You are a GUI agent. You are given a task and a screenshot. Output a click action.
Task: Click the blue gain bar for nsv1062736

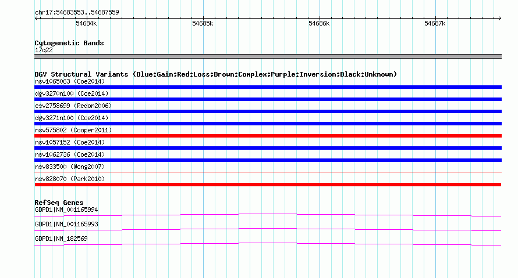click(x=268, y=160)
